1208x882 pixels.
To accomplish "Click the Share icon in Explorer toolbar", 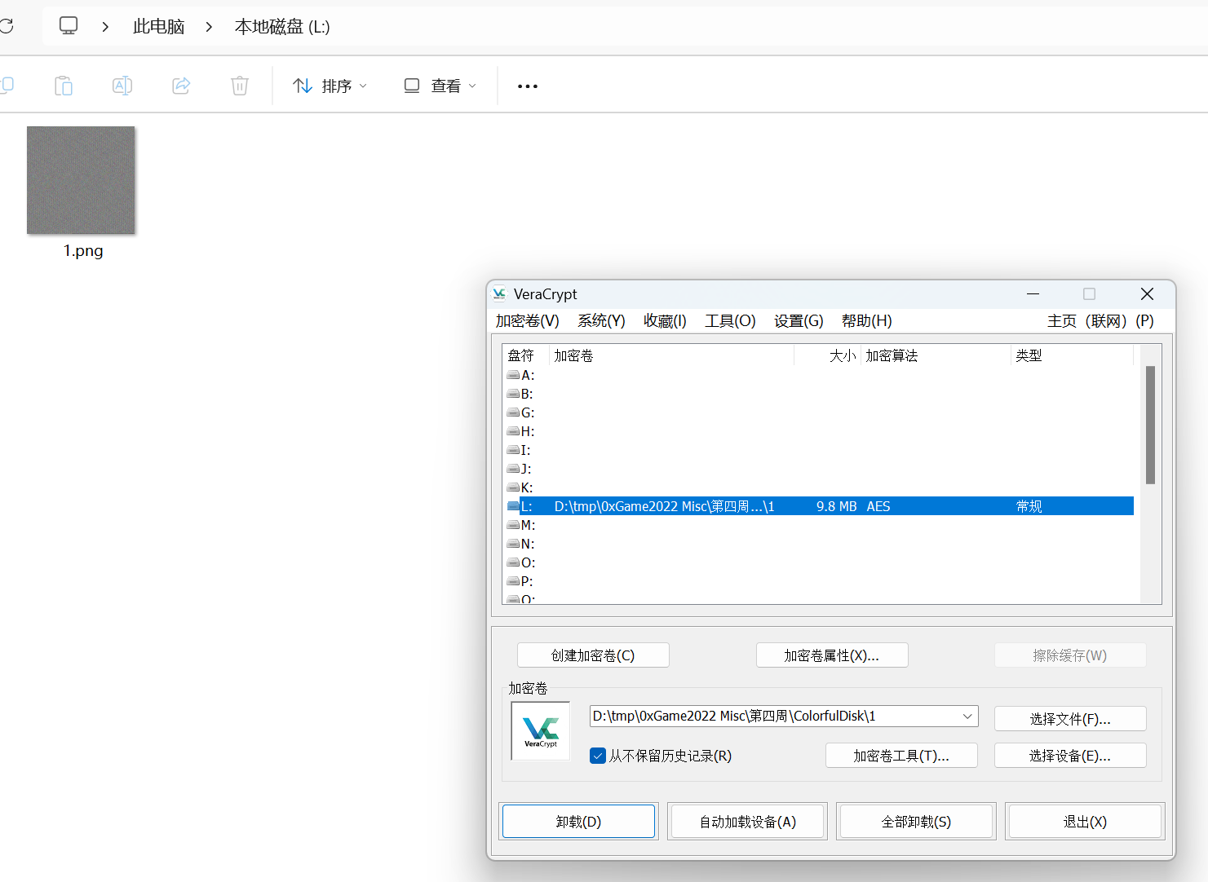I will pyautogui.click(x=181, y=86).
